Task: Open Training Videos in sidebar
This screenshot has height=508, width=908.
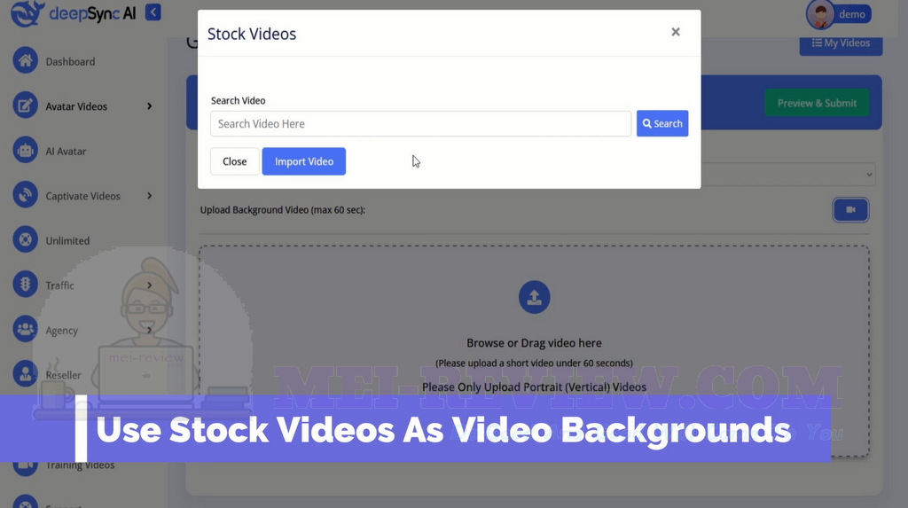Action: pyautogui.click(x=80, y=465)
